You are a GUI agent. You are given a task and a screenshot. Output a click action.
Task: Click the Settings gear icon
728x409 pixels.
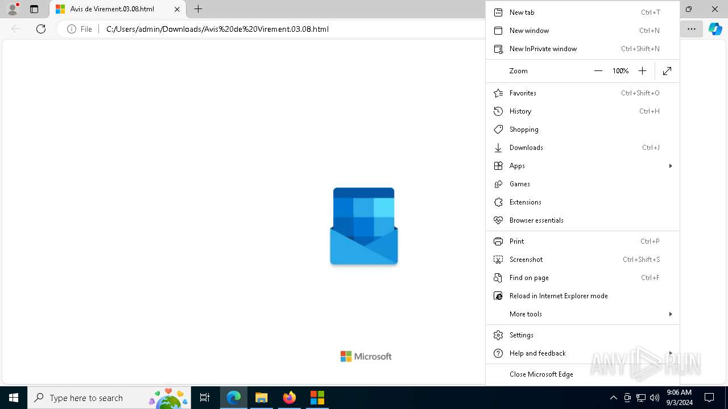pyautogui.click(x=498, y=335)
